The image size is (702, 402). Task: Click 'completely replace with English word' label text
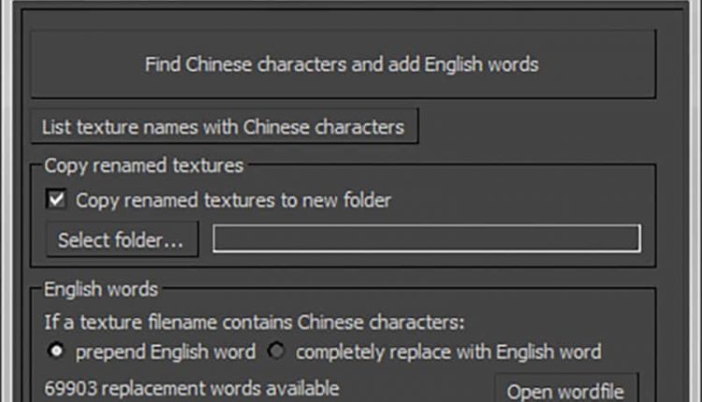click(448, 352)
